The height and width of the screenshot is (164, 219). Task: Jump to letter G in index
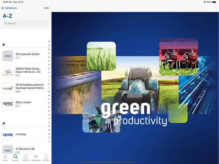pyautogui.click(x=49, y=69)
